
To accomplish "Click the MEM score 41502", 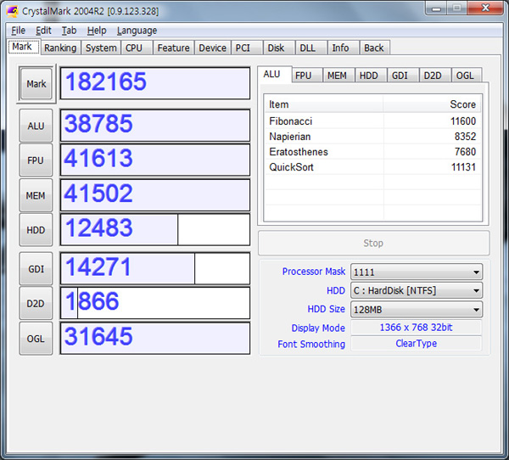I will (x=155, y=195).
